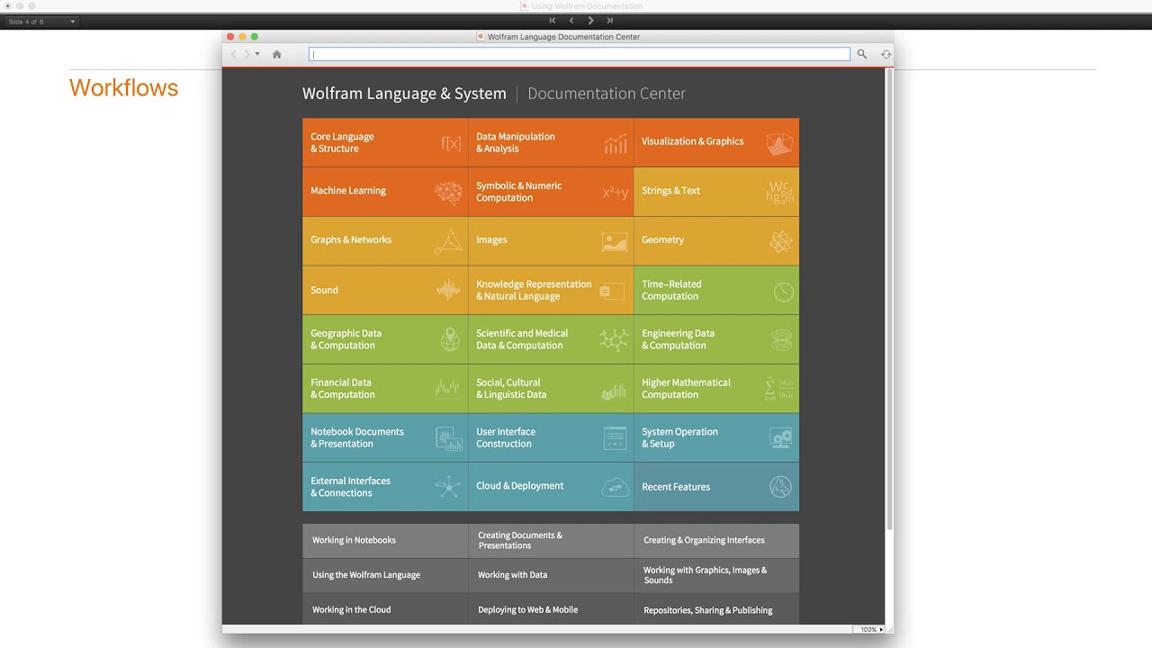1152x648 pixels.
Task: Click the Documentation Center title text
Action: click(607, 94)
